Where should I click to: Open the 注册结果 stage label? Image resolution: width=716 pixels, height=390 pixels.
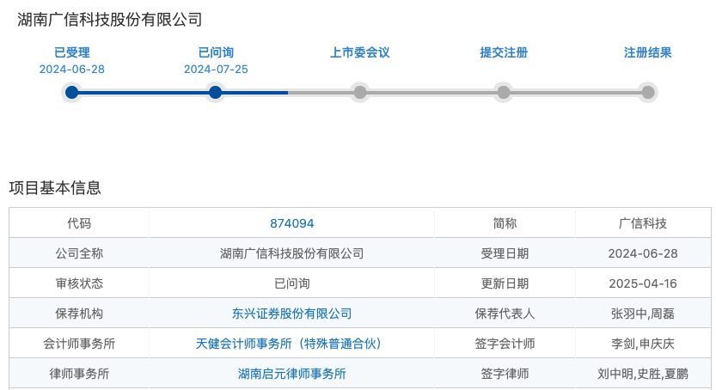[x=648, y=52]
